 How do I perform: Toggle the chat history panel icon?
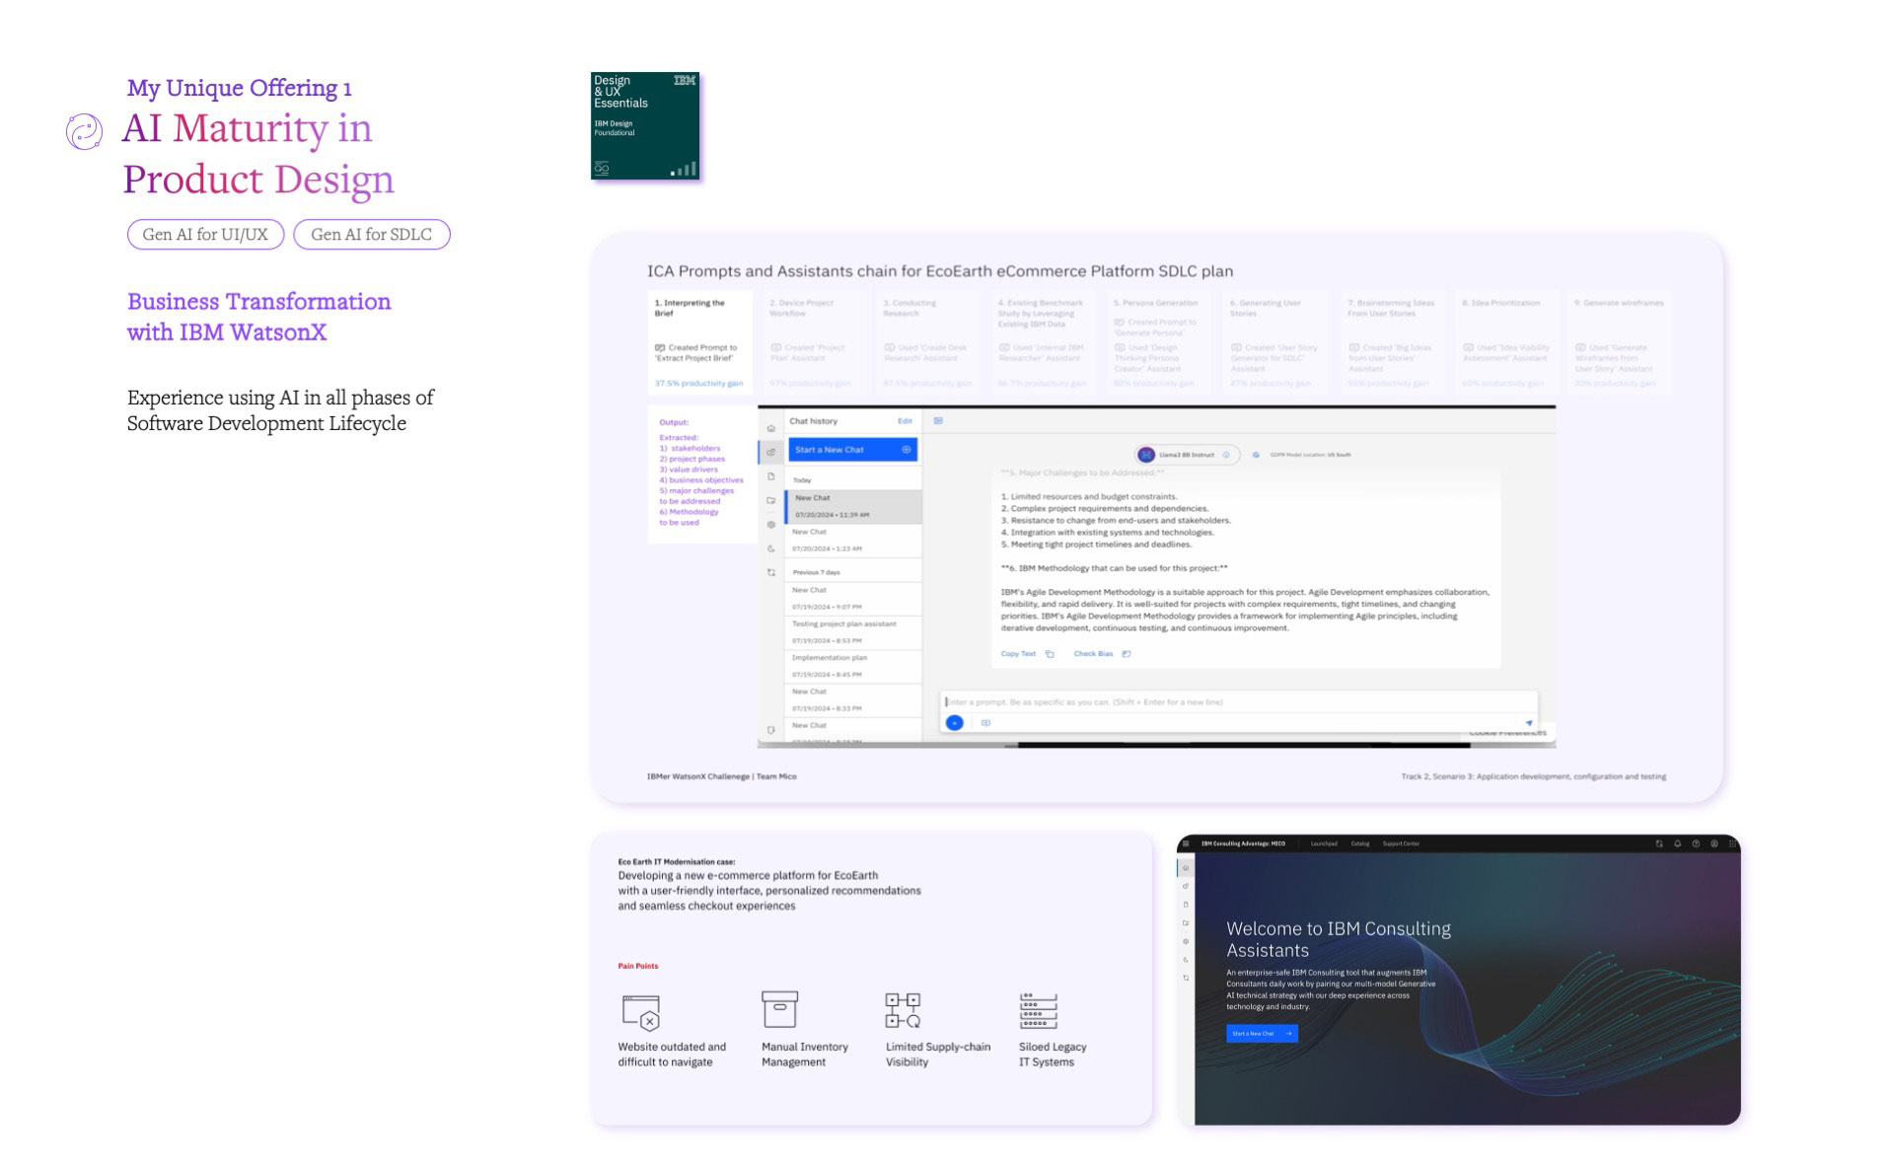938,420
